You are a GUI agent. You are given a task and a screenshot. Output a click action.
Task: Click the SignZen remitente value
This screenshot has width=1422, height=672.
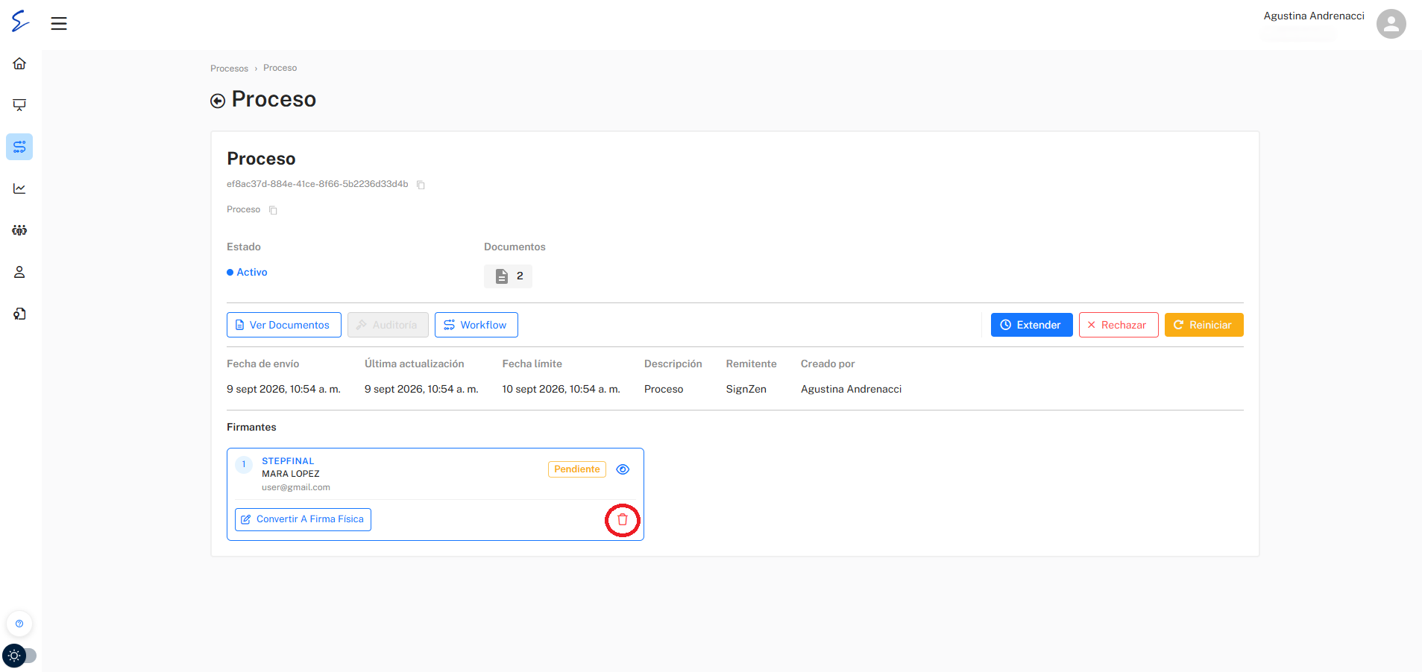pos(746,389)
